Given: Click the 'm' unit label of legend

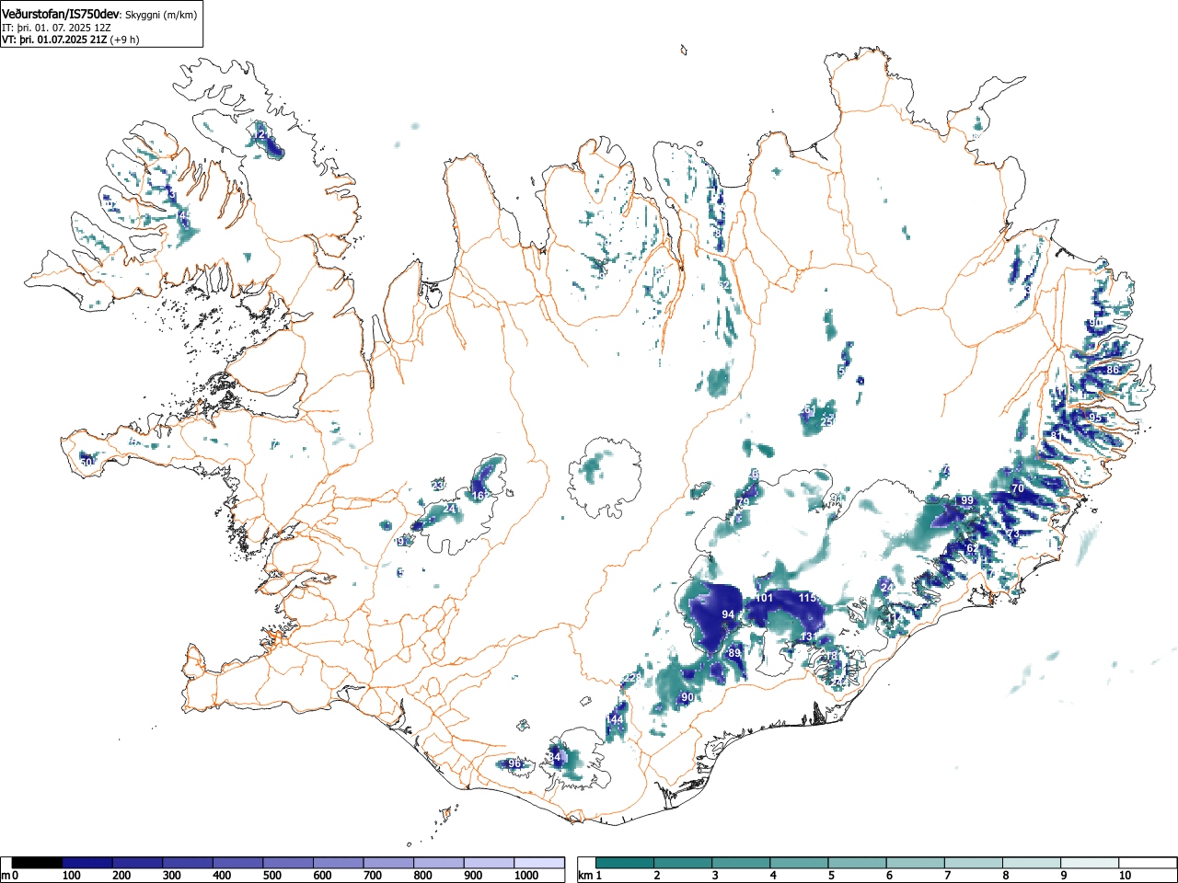Looking at the screenshot, I should (6, 876).
